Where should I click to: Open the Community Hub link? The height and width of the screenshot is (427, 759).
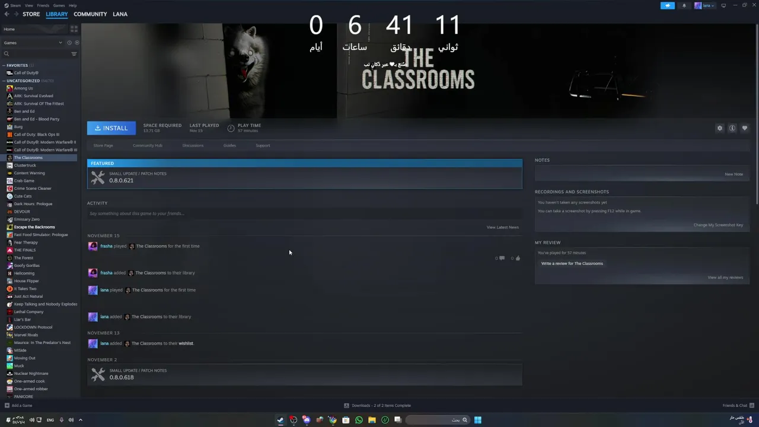pos(148,145)
